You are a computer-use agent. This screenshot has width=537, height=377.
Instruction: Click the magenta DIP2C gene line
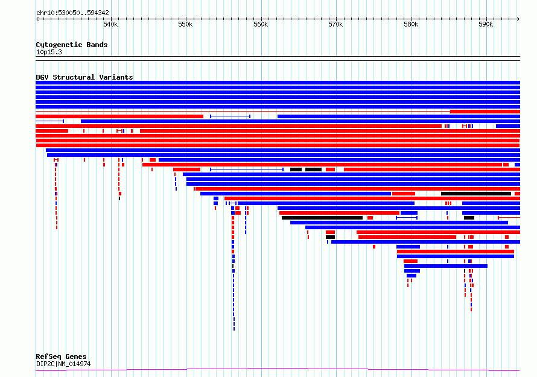tap(278, 369)
